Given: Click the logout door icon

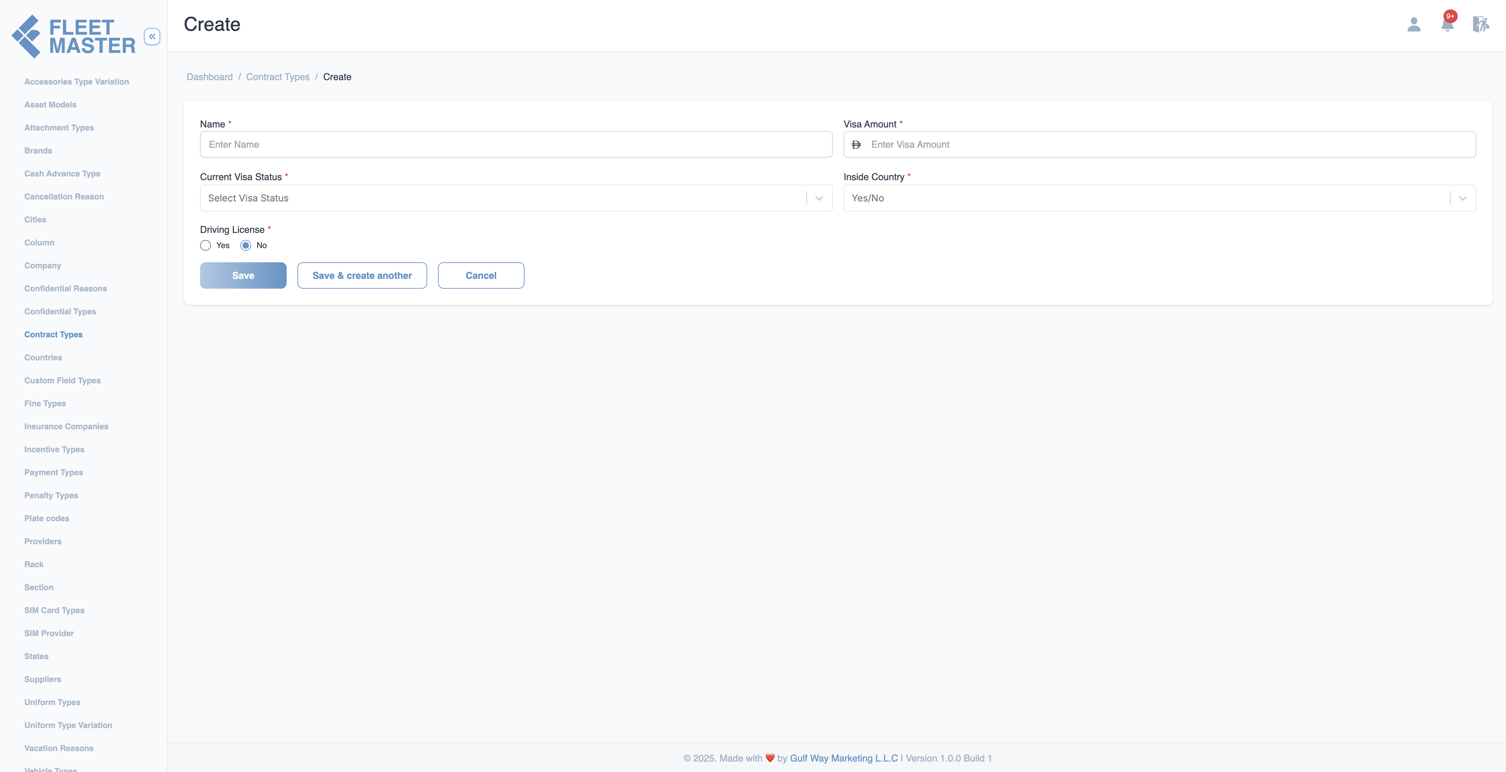Looking at the screenshot, I should (1480, 25).
